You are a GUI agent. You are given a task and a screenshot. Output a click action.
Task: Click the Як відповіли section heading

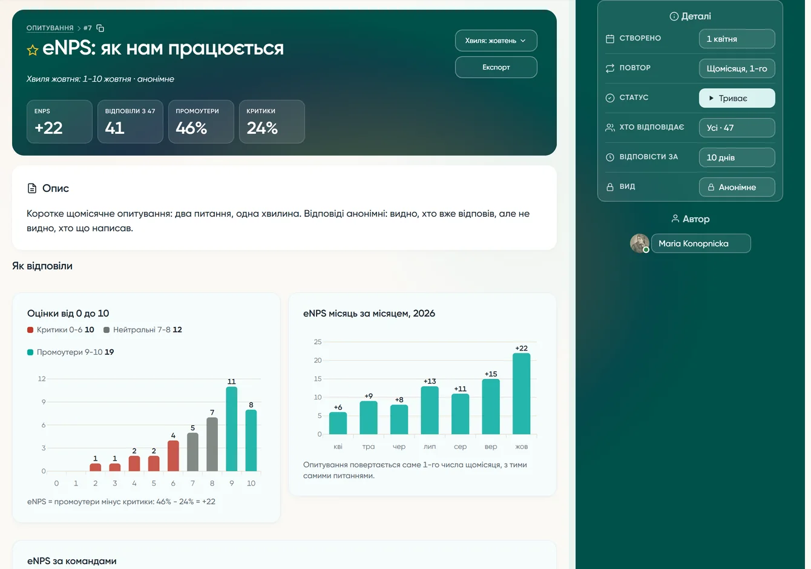[x=42, y=266]
